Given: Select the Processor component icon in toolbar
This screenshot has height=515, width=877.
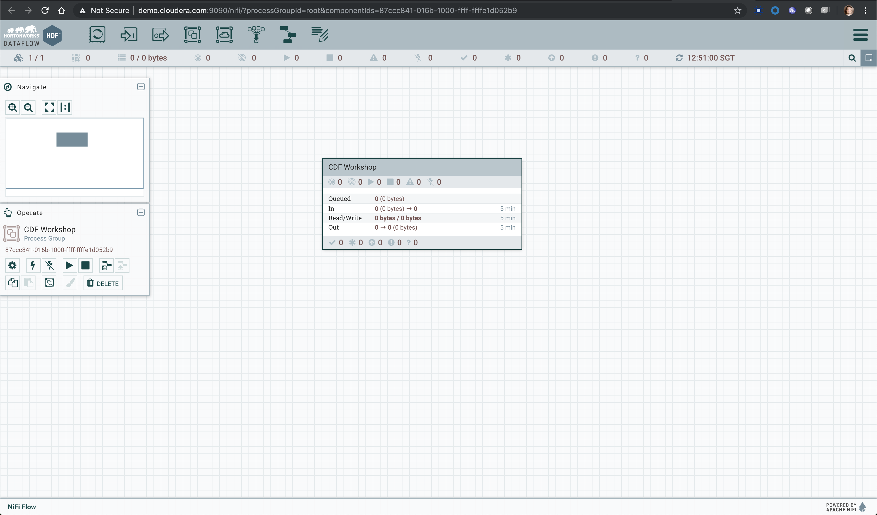Looking at the screenshot, I should (x=97, y=34).
